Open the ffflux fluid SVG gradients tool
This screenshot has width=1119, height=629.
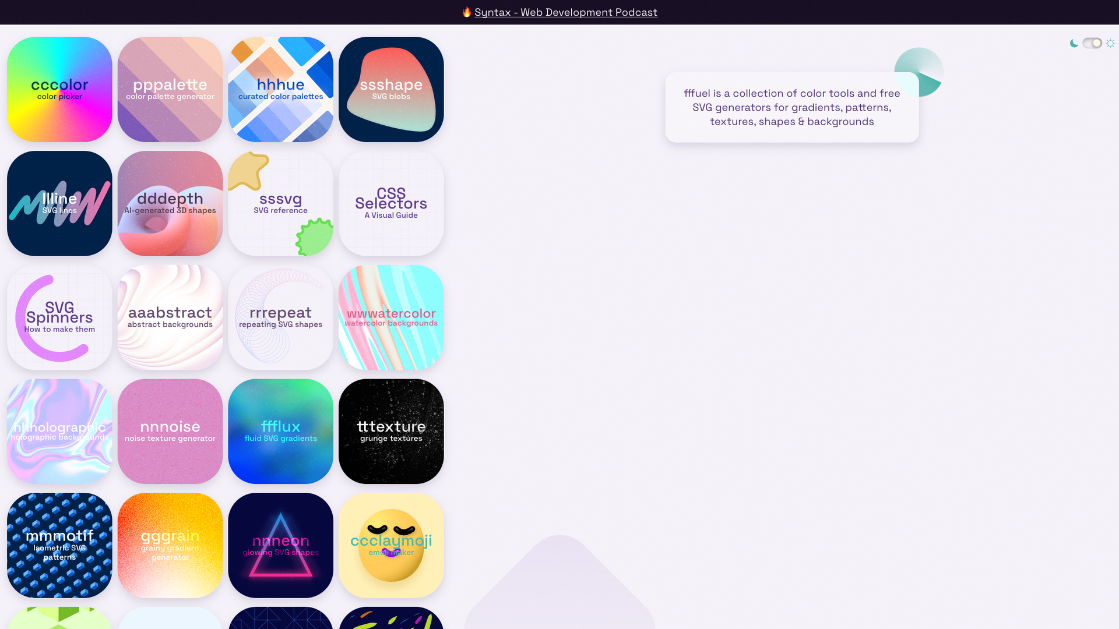280,431
